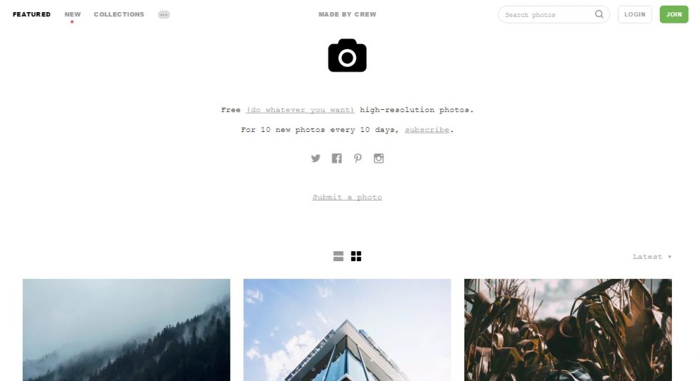This screenshot has width=699, height=381.
Task: Open the Pinterest social icon
Action: pos(357,158)
